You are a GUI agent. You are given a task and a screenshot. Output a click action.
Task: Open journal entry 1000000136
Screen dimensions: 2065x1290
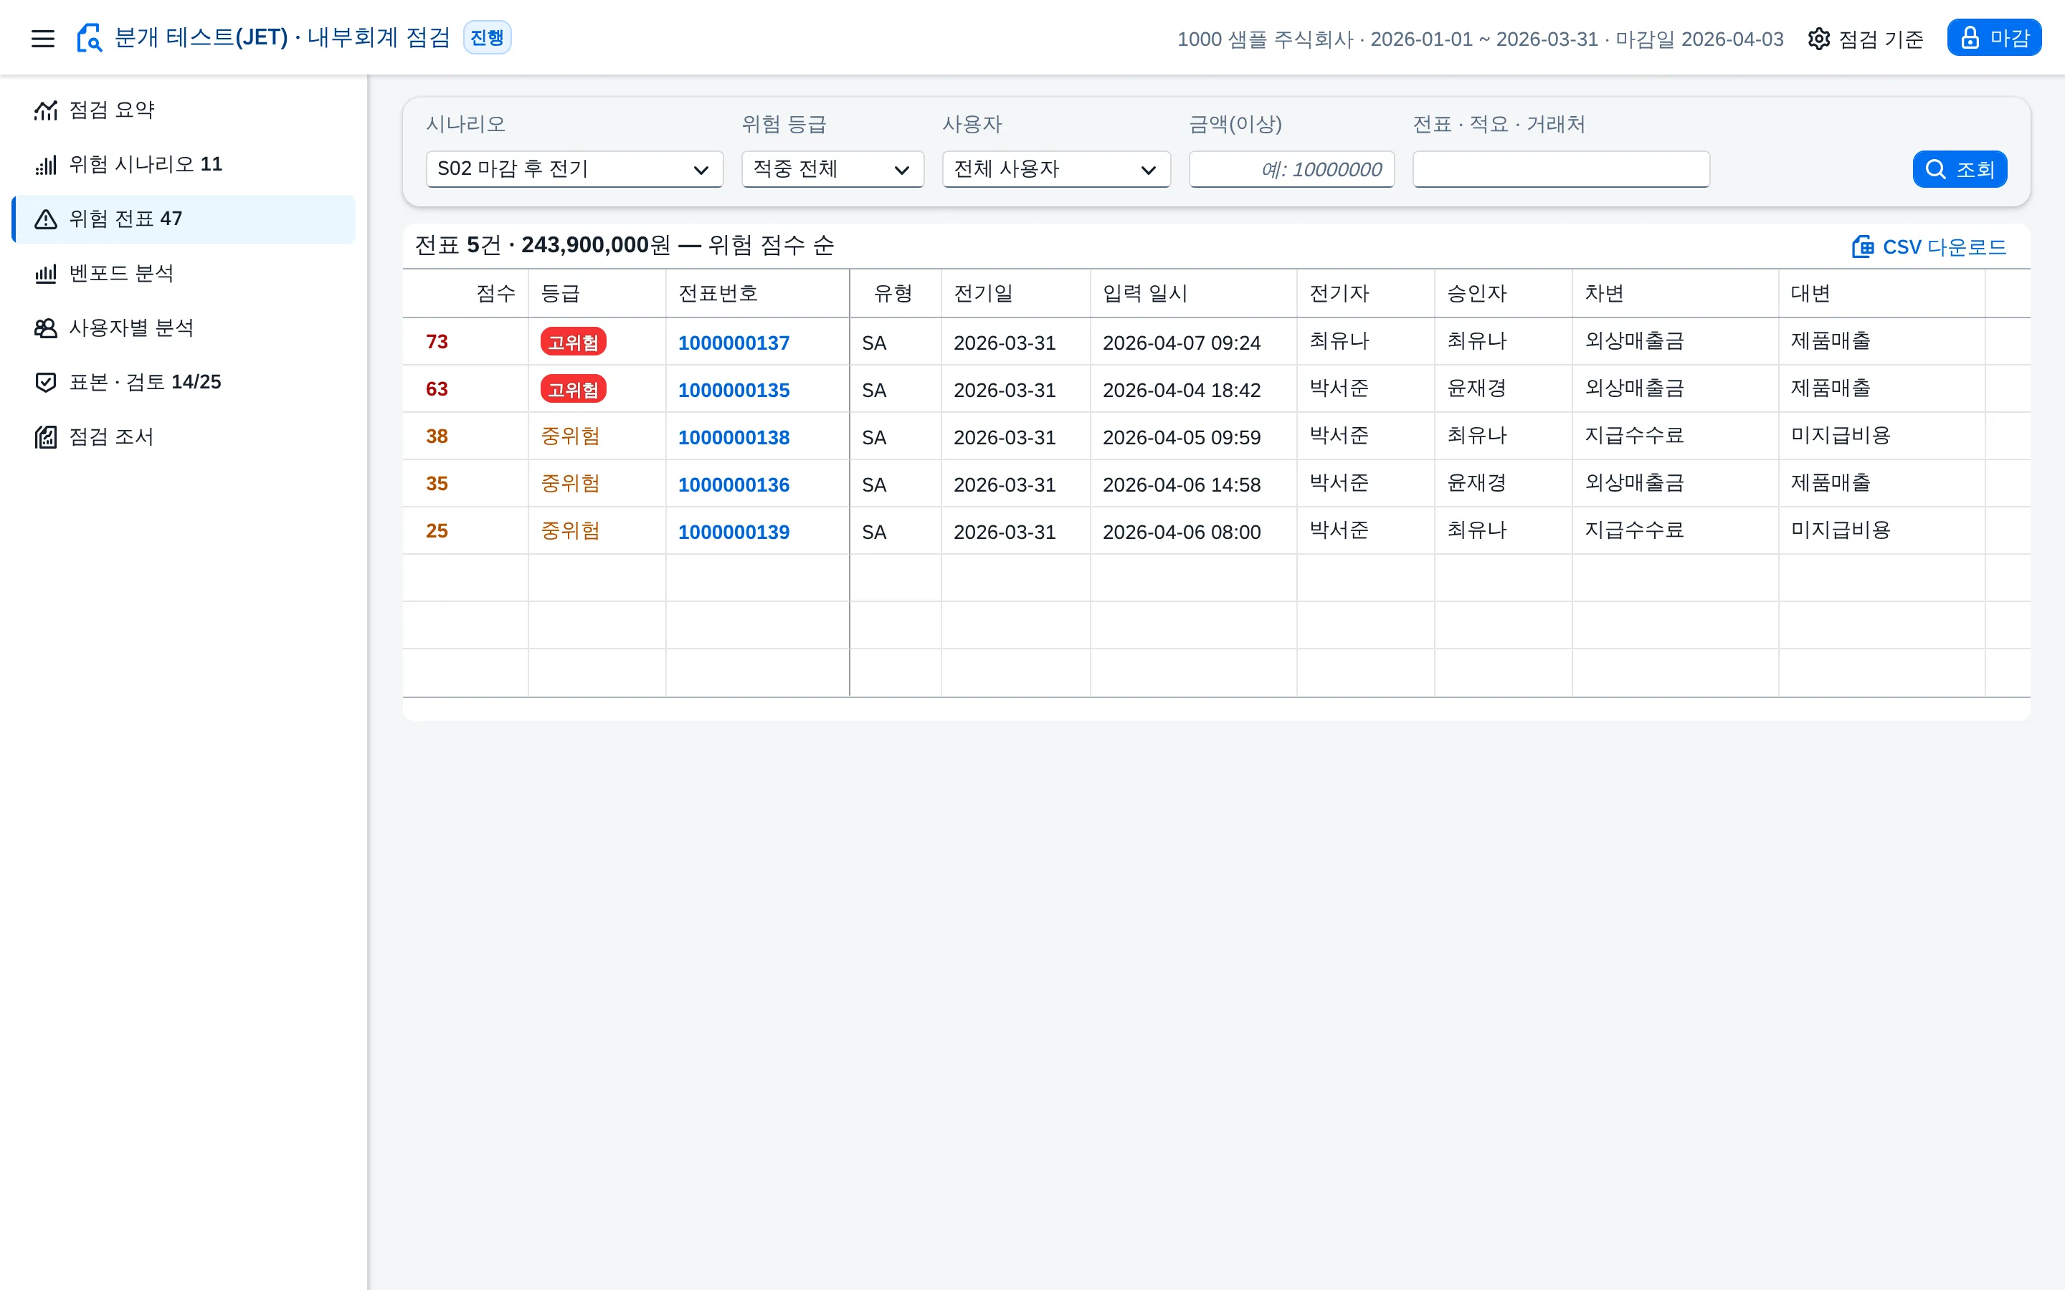(x=734, y=484)
